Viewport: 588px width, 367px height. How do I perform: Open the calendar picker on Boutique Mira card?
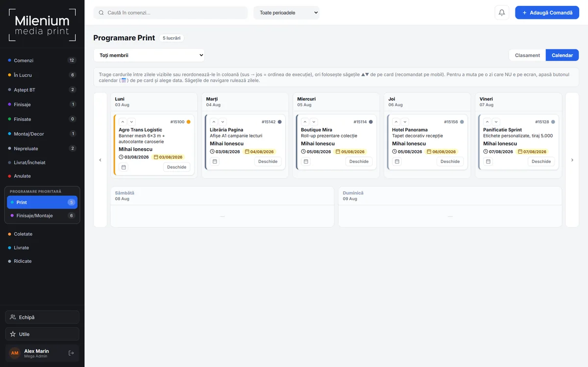[x=306, y=161]
